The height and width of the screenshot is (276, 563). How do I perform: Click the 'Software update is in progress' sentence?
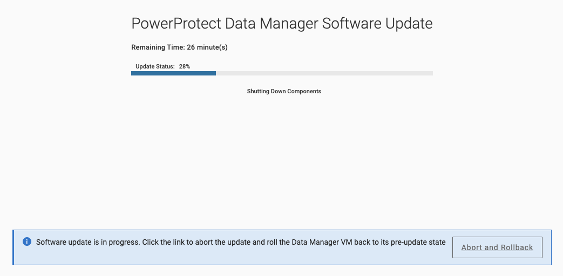click(x=88, y=242)
